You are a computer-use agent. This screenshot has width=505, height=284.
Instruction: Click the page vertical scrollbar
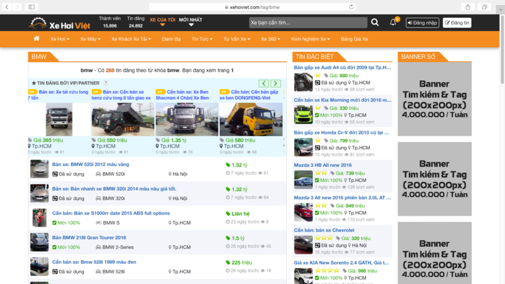[502, 49]
